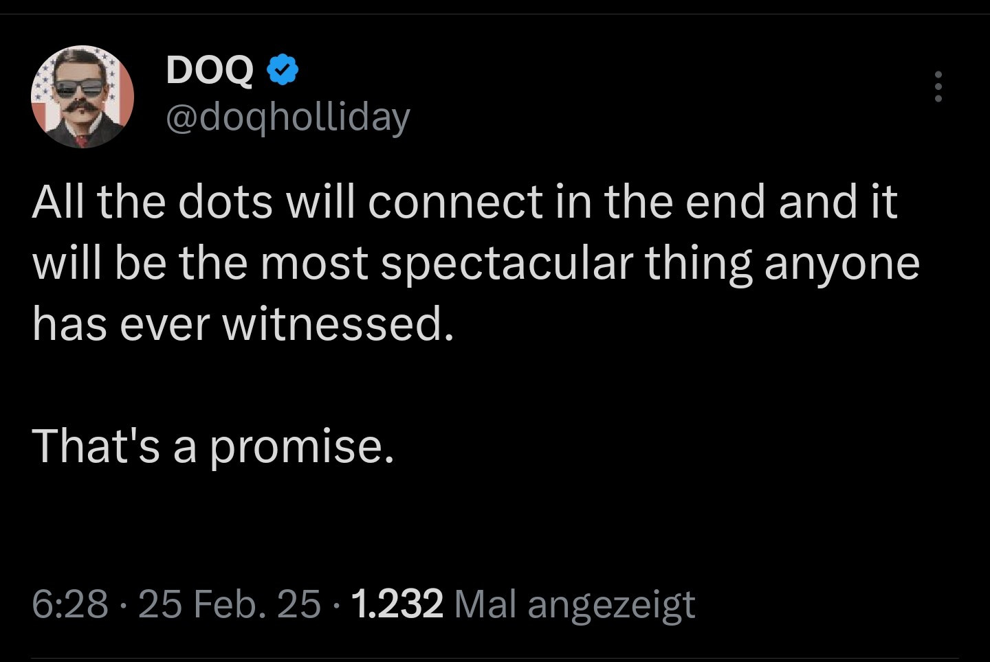Open the @doqholliday handle link
This screenshot has width=990, height=662.
[287, 117]
